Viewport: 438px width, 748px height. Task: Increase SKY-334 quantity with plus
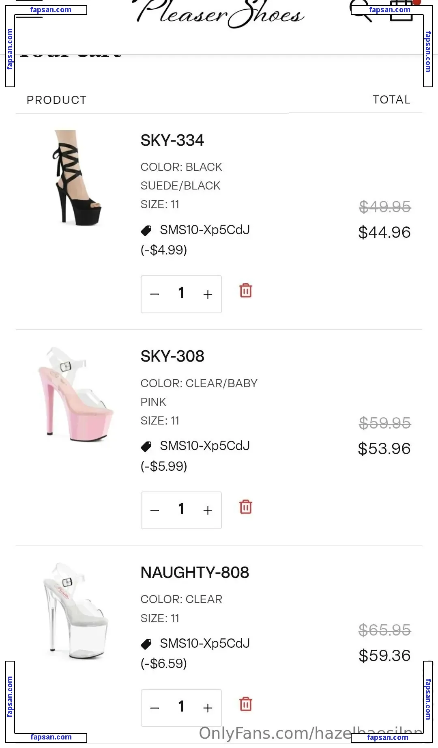coord(208,294)
